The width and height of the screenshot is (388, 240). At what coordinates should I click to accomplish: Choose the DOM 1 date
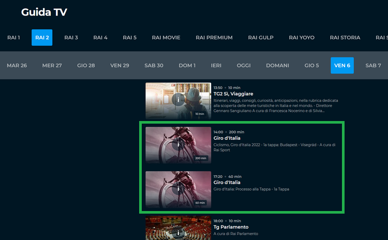[x=187, y=66]
